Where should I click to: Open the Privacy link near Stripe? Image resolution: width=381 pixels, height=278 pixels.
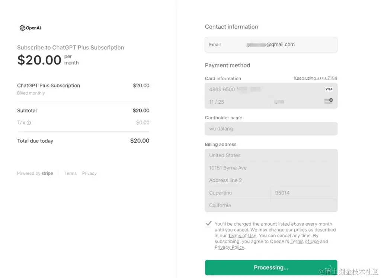coord(89,174)
